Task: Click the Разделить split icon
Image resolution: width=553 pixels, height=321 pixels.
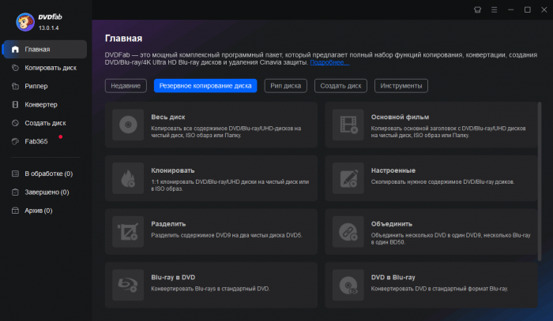Action: (x=126, y=231)
